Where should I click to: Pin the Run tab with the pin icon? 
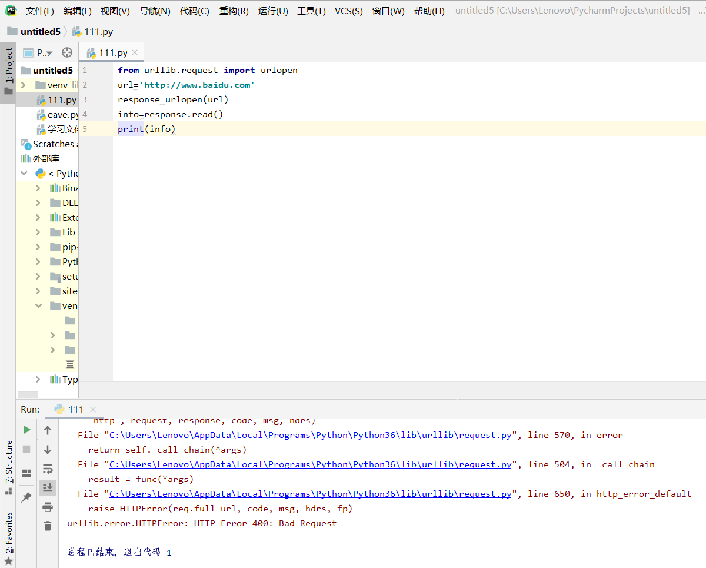click(x=26, y=497)
